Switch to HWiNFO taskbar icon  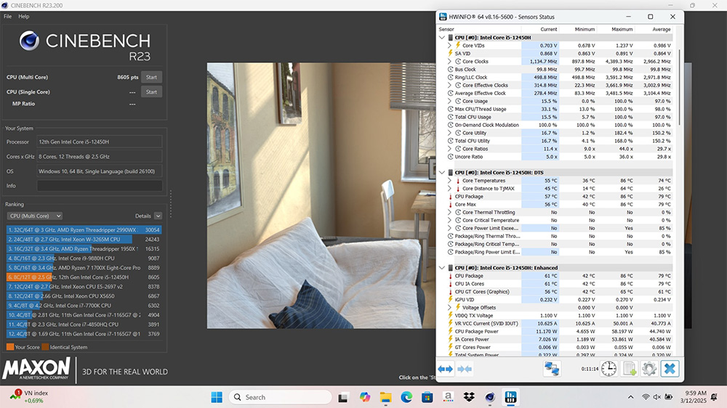510,397
